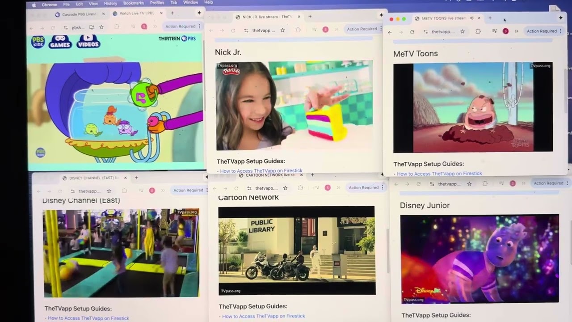
Task: Bookmark the page in the PBS window
Action: point(101,27)
